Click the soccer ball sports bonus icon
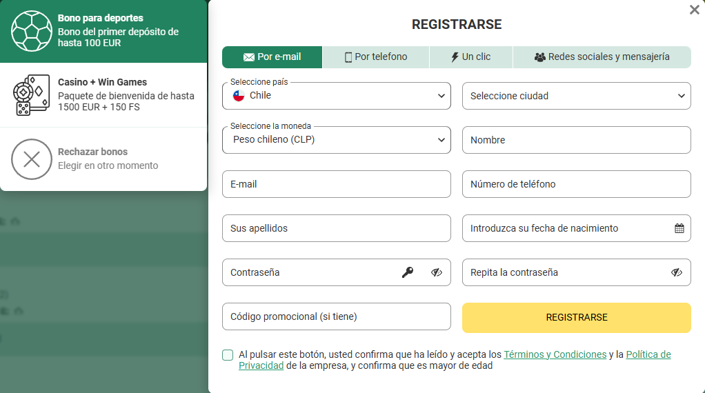The width and height of the screenshot is (705, 393). point(32,31)
